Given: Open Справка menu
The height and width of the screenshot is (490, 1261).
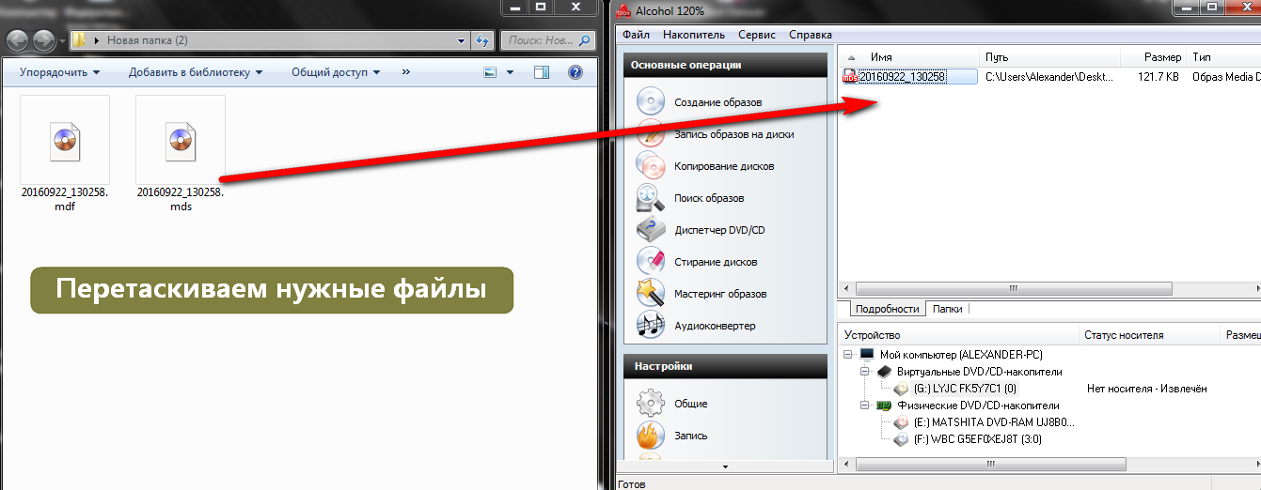Looking at the screenshot, I should [x=811, y=35].
